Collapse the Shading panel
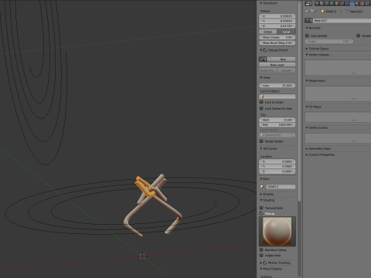 coord(261,200)
